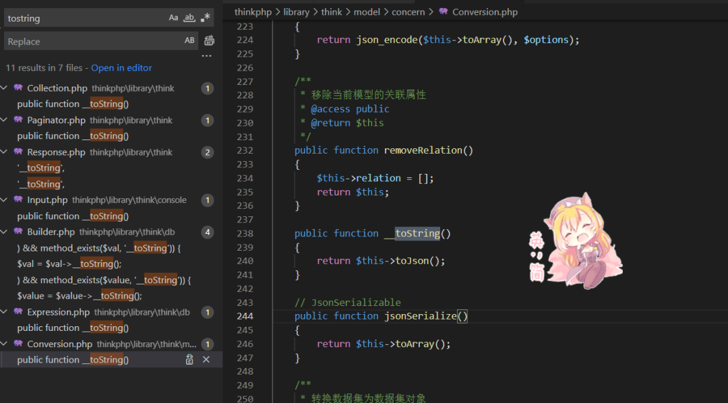The width and height of the screenshot is (728, 403).
Task: Click think in the breadcrumb
Action: coord(332,12)
